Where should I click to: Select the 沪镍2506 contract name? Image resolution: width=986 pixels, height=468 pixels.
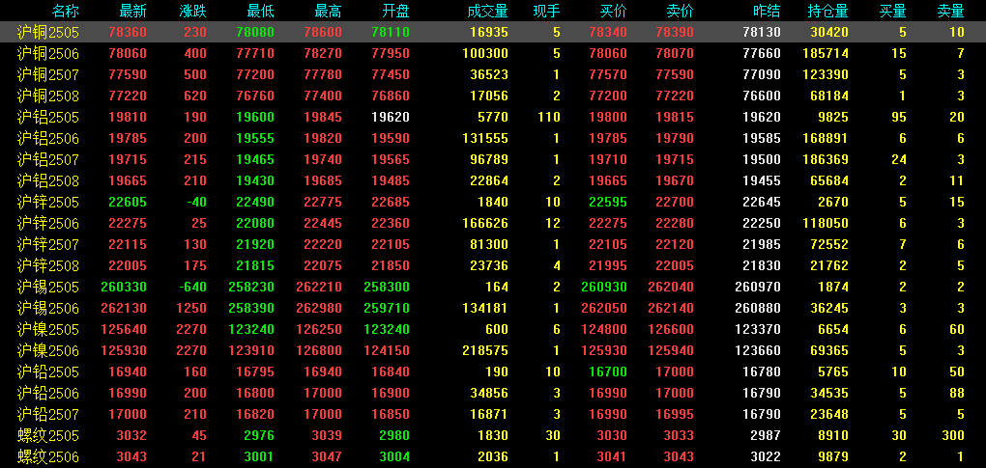click(47, 350)
